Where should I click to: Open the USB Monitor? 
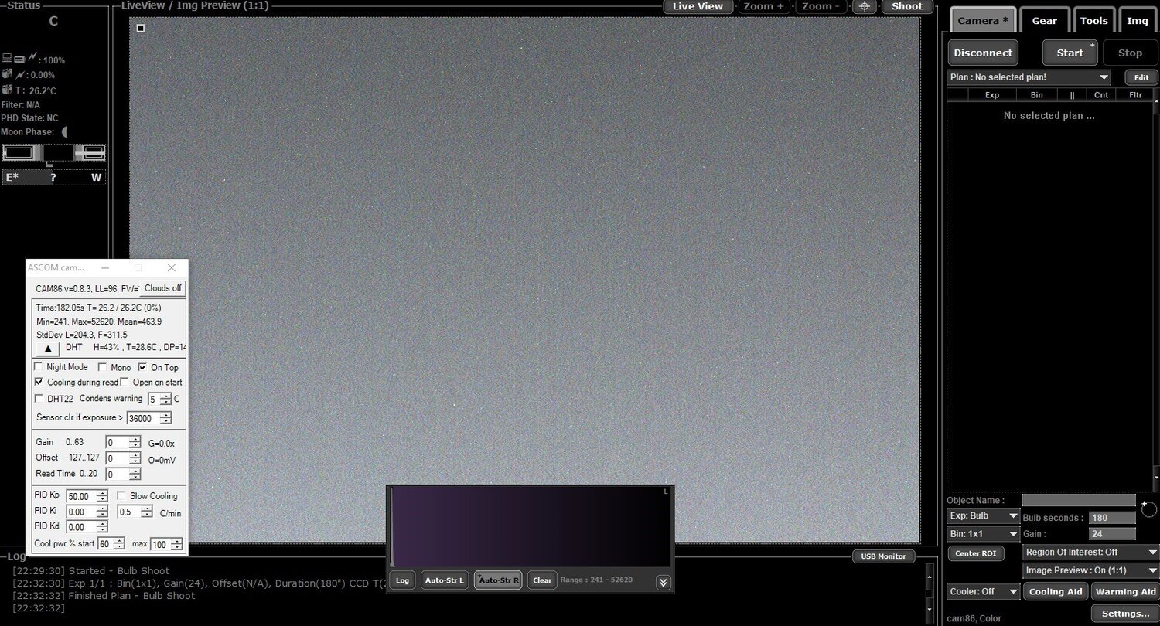(x=884, y=556)
